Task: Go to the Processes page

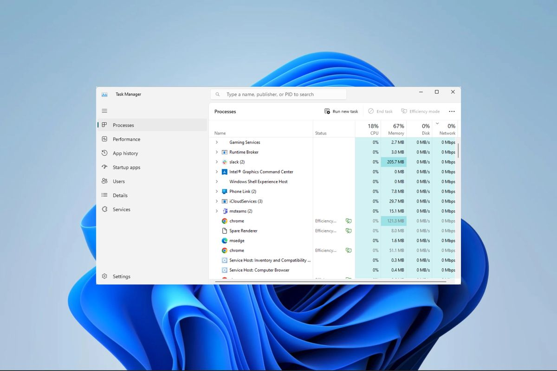Action: click(152, 125)
